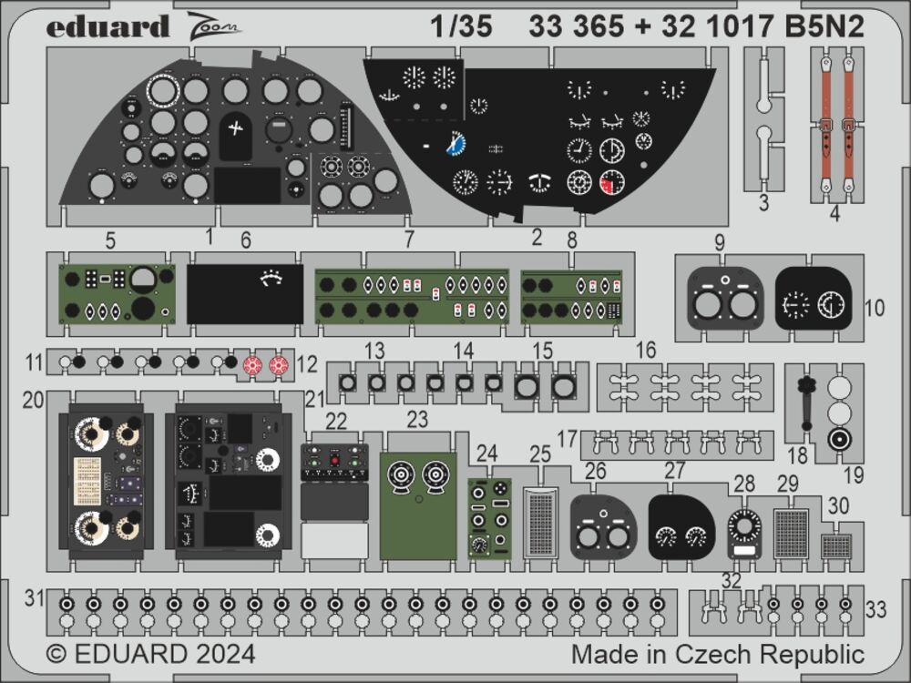This screenshot has width=911, height=683.
Task: Click the gray dual-gauge panel, part 9
Action: 723,301
